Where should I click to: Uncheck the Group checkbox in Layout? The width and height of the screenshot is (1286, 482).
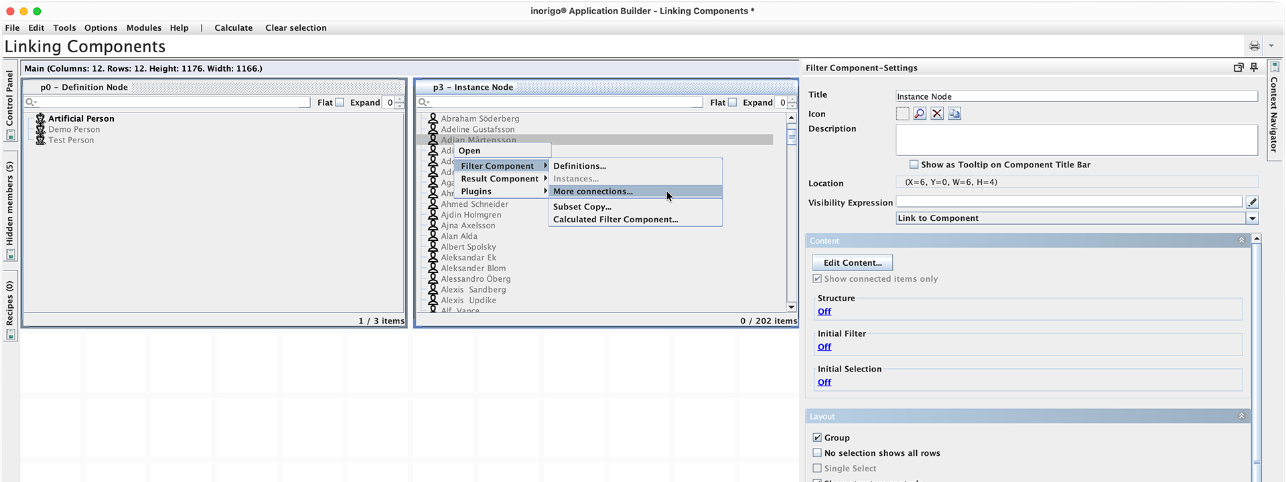(x=817, y=438)
